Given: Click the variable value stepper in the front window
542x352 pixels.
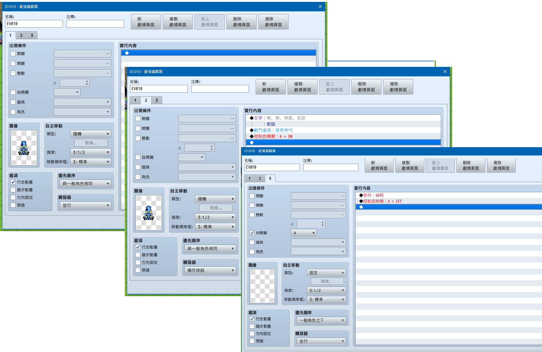Looking at the screenshot, I should tap(323, 224).
